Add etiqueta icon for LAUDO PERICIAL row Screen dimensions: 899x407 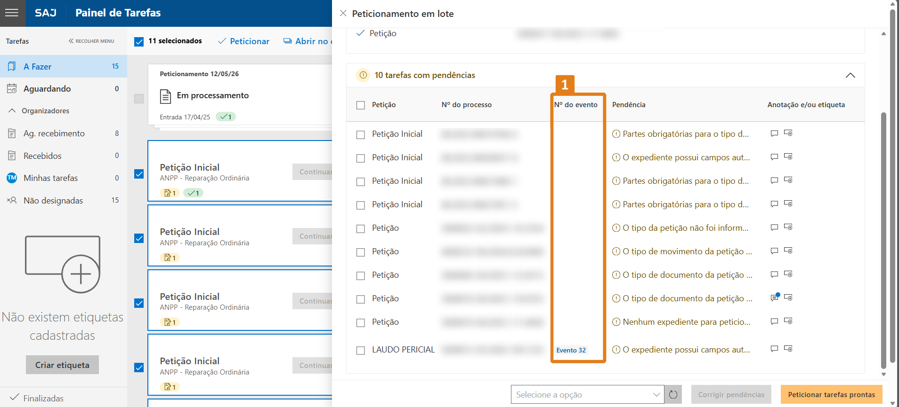788,349
